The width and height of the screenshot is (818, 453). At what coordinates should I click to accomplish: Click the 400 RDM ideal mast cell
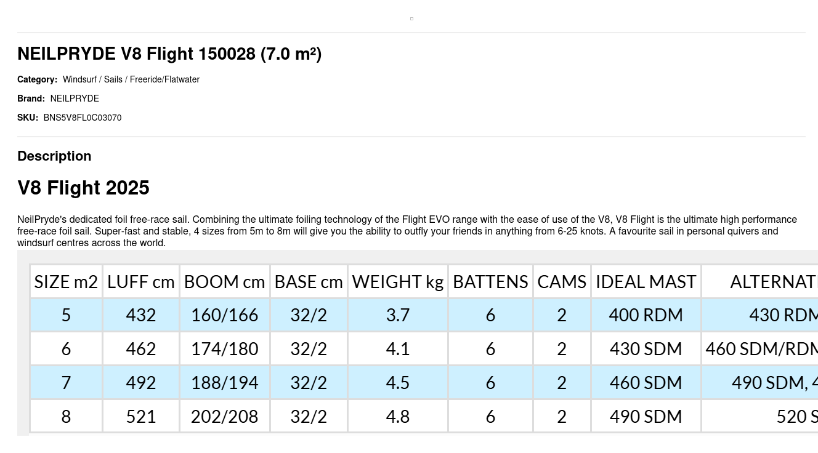tap(646, 315)
